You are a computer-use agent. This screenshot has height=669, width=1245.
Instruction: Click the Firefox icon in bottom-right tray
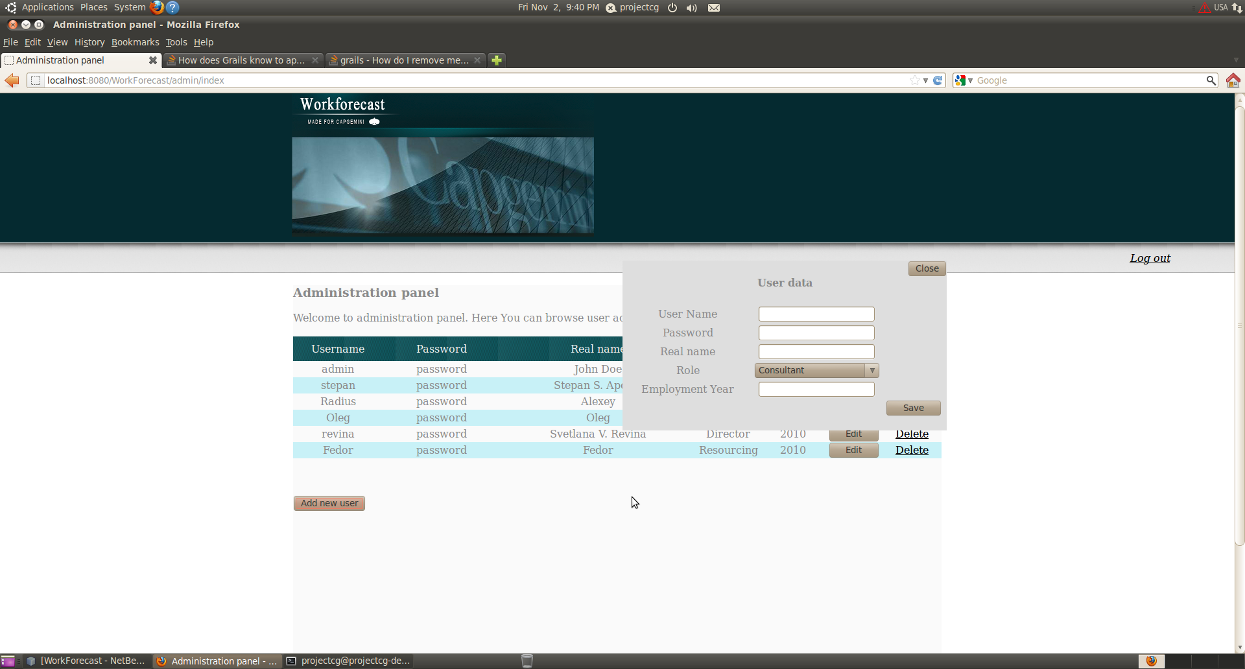coord(1152,661)
